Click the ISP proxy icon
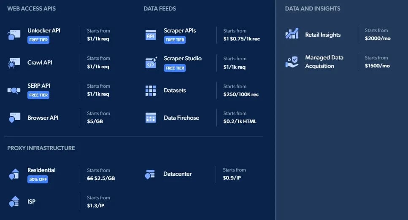Viewport: 408px width, 220px height. 14,201
